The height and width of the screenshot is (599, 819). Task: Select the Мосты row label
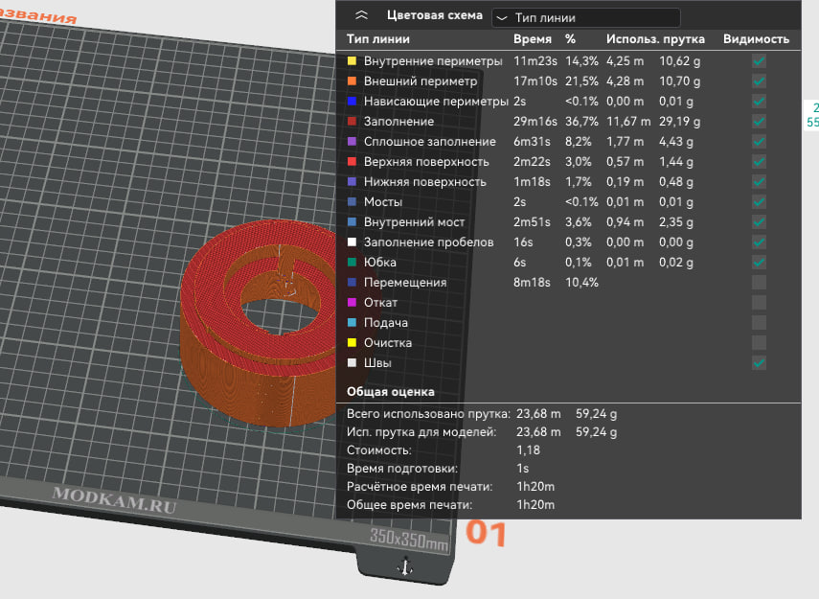tap(383, 202)
